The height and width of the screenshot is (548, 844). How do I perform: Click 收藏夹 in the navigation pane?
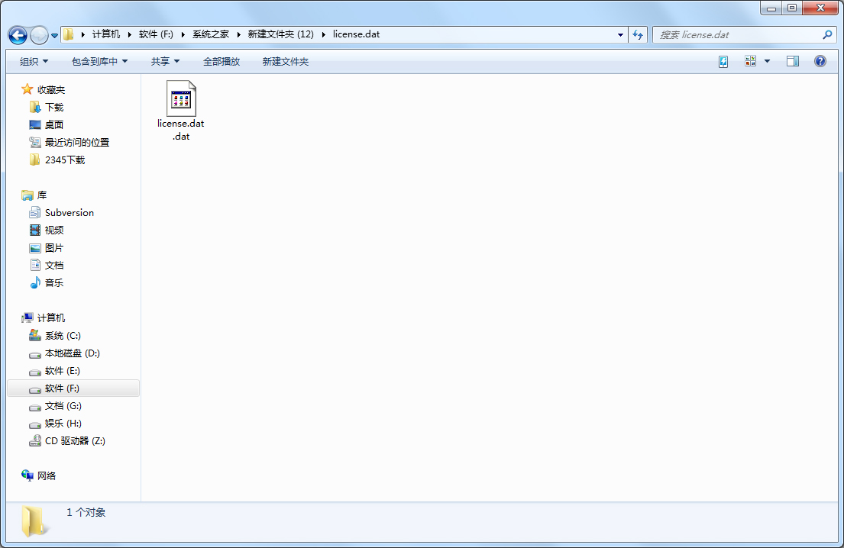[51, 90]
